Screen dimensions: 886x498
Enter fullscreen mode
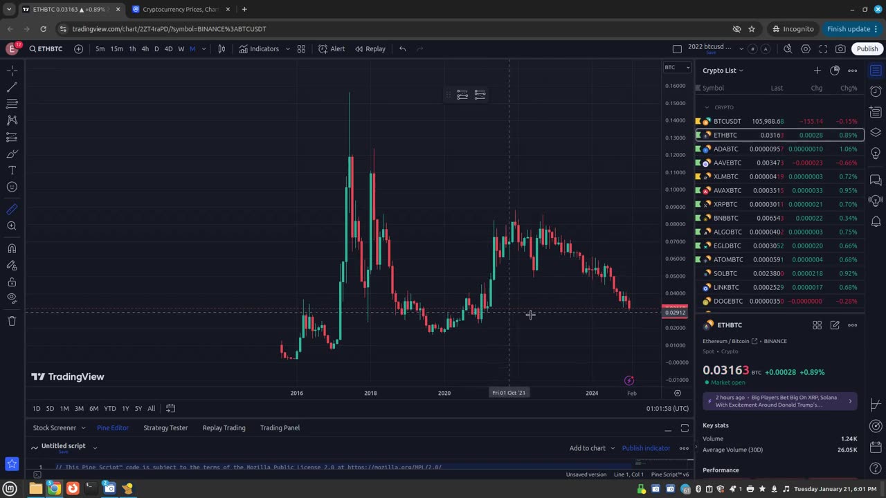click(823, 49)
